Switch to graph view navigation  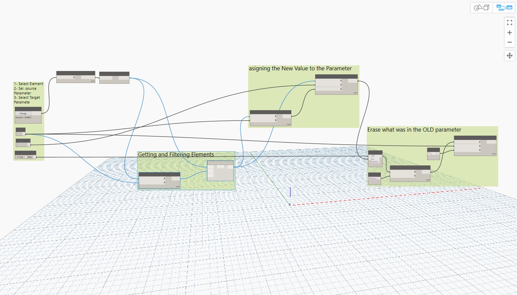point(504,7)
